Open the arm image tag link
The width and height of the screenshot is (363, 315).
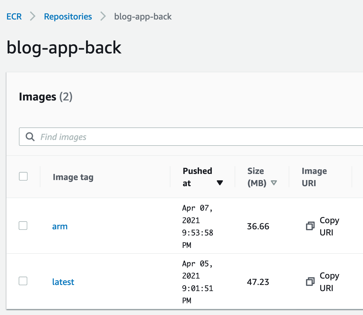pyautogui.click(x=60, y=227)
